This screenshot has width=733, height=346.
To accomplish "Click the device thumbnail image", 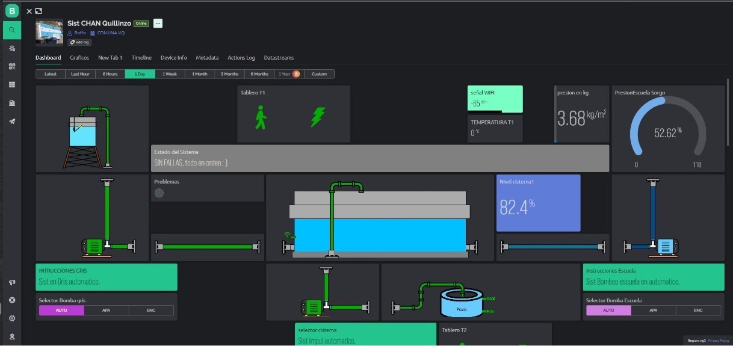I will pos(49,32).
